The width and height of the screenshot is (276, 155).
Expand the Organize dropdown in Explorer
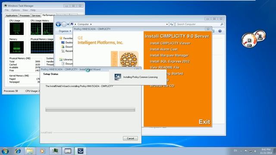(65, 31)
